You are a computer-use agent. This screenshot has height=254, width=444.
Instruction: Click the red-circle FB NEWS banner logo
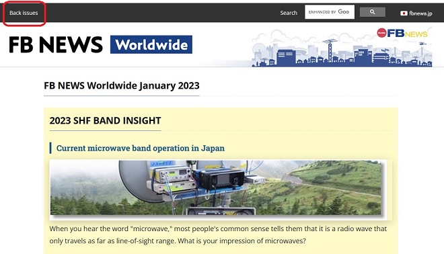(x=402, y=33)
